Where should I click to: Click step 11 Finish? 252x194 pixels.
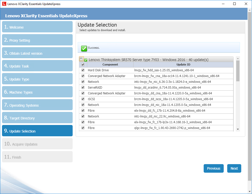tap(37, 157)
